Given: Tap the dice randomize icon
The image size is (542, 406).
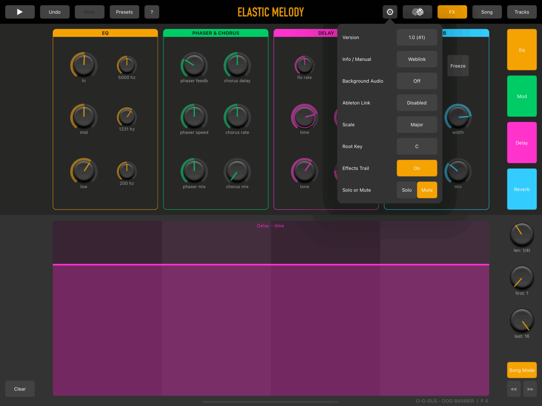Looking at the screenshot, I should (417, 12).
